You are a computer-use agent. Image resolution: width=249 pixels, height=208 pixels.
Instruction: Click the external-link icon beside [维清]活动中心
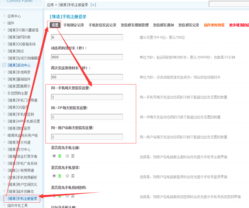coord(4,65)
